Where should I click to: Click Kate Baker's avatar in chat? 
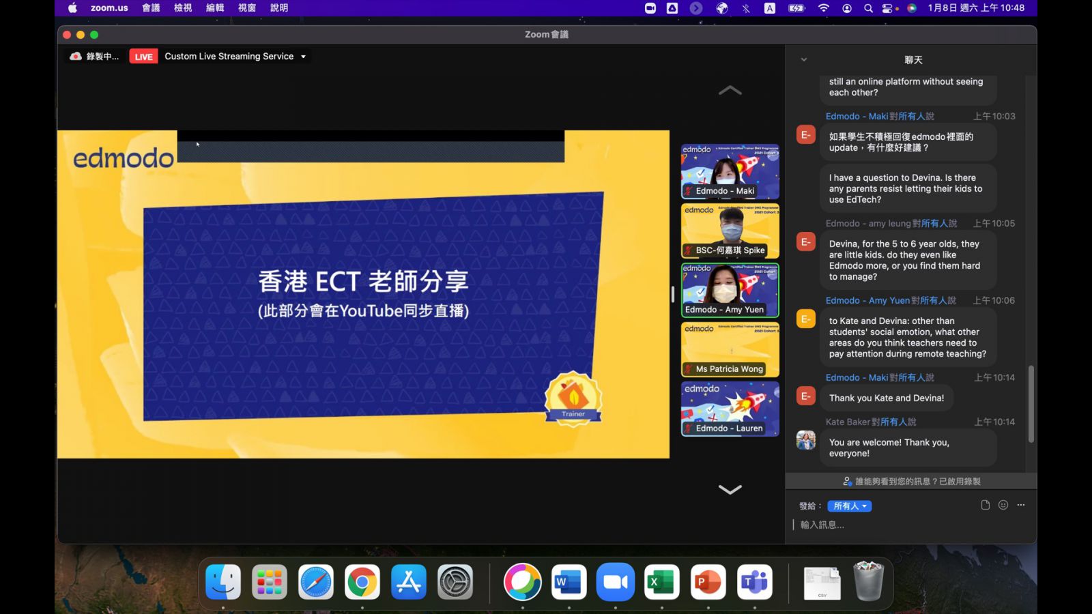tap(806, 440)
